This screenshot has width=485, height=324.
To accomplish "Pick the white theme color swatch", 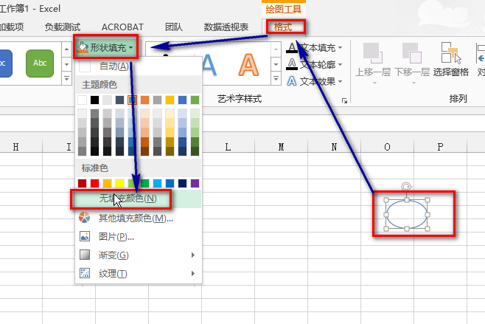I will pyautogui.click(x=82, y=100).
